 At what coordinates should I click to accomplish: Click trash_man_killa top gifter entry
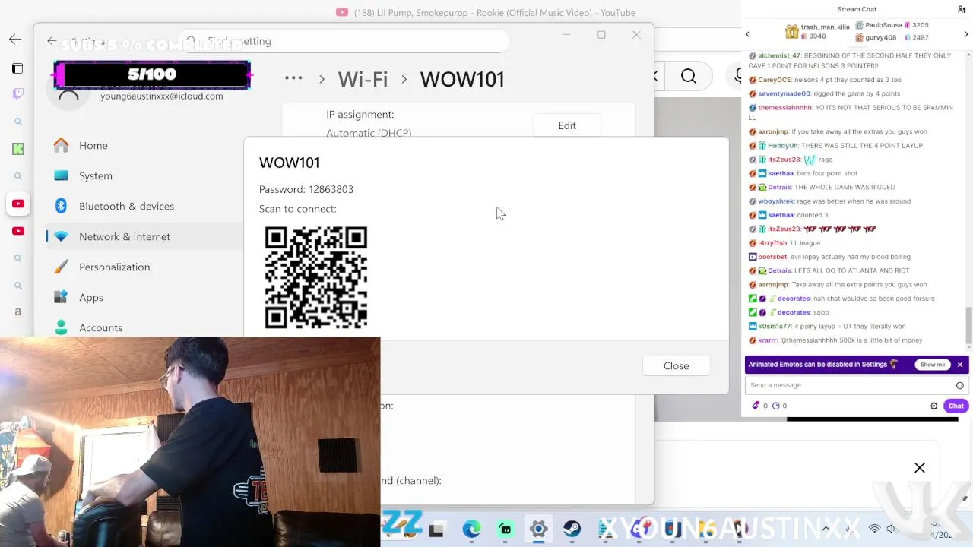[x=817, y=31]
